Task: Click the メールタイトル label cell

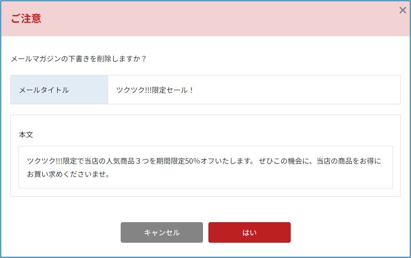Action: tap(59, 90)
